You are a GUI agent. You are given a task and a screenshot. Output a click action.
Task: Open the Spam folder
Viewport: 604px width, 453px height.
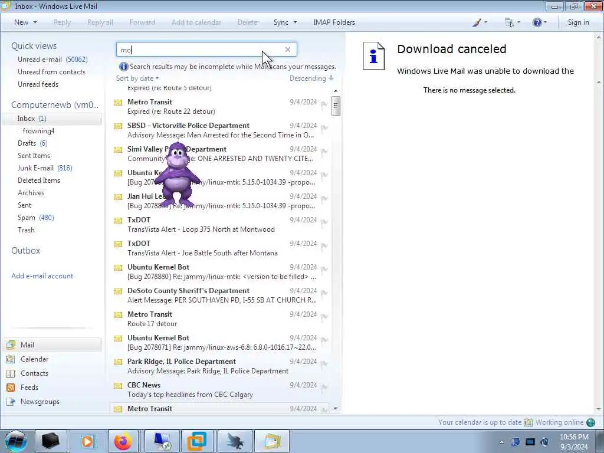[36, 218]
